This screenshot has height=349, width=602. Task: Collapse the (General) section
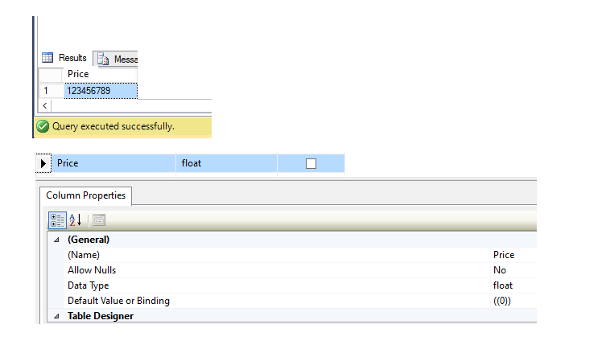click(56, 240)
